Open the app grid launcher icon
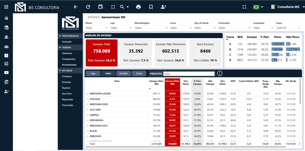Viewport: 305px width, 151px height. pos(6,7)
